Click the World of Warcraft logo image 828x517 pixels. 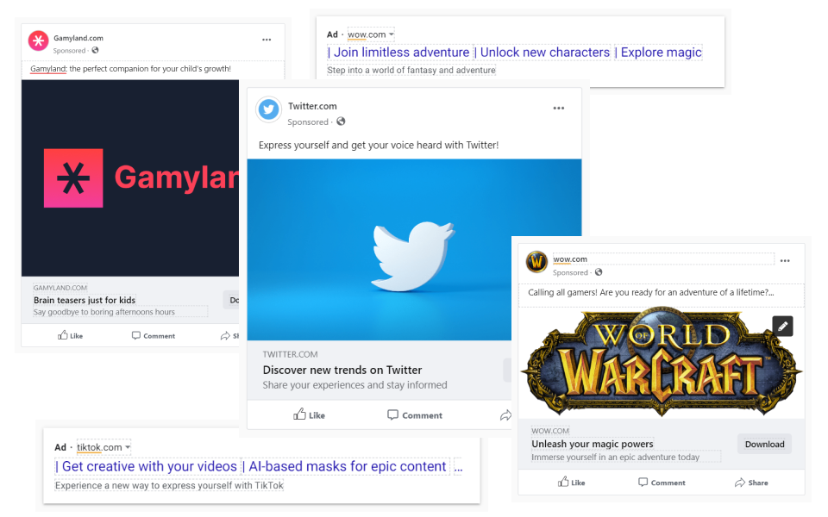click(x=662, y=363)
